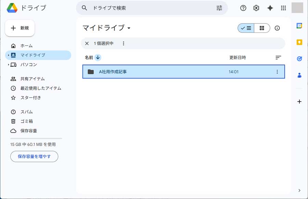Go to ゴミ箱 in sidebar
The width and height of the screenshot is (308, 199).
coord(26,121)
